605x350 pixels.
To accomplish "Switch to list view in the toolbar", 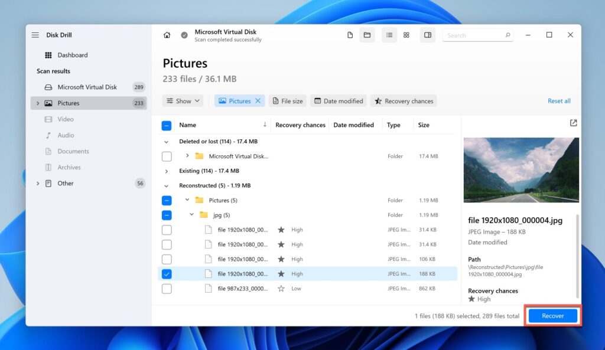I will (389, 35).
